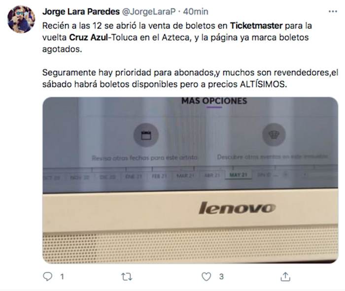Open the attached photo showing lenovo logo

coord(190,180)
